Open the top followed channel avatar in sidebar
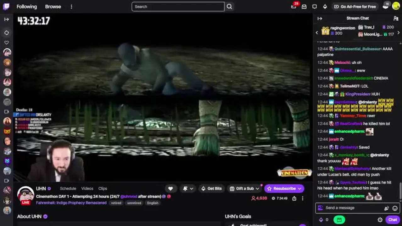Viewport: 402px width, 226px height. pos(7,52)
